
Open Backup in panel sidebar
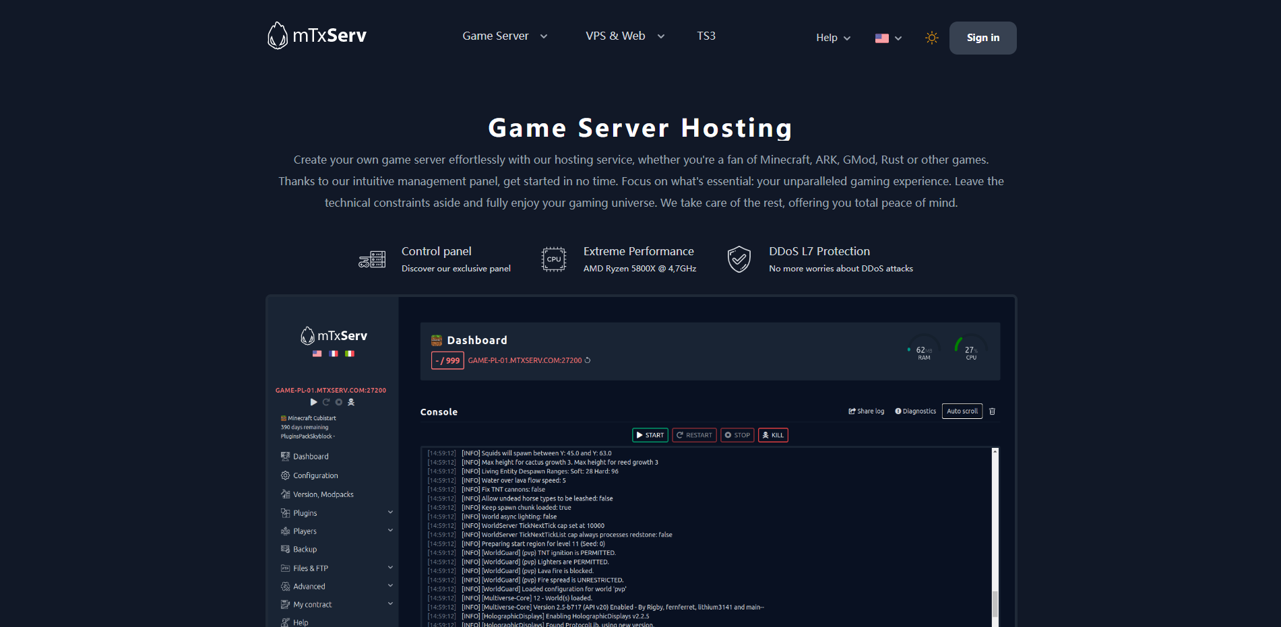pos(305,550)
